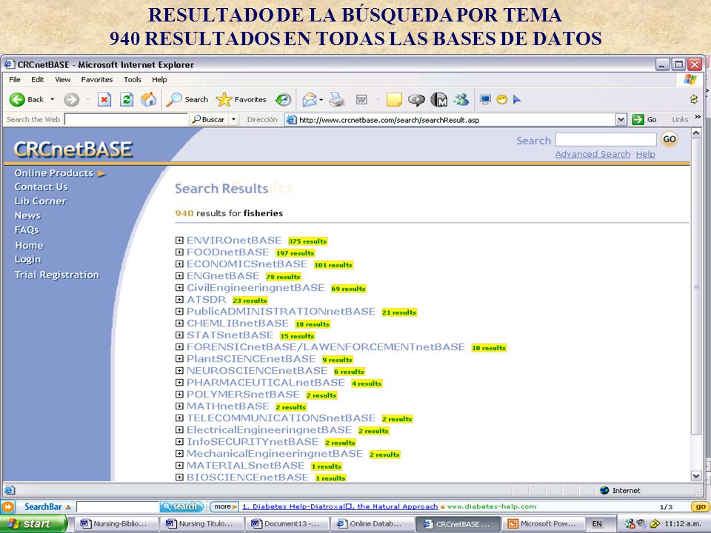Screen dimensions: 711x533
Task: Switch to Microsoft PowerPoint taskbar item
Action: [544, 523]
